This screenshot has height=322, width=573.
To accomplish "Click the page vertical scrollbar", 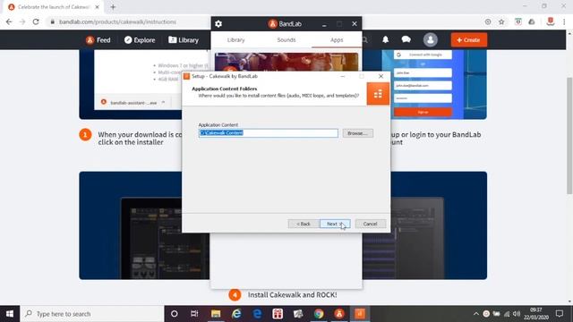I will click(569, 136).
